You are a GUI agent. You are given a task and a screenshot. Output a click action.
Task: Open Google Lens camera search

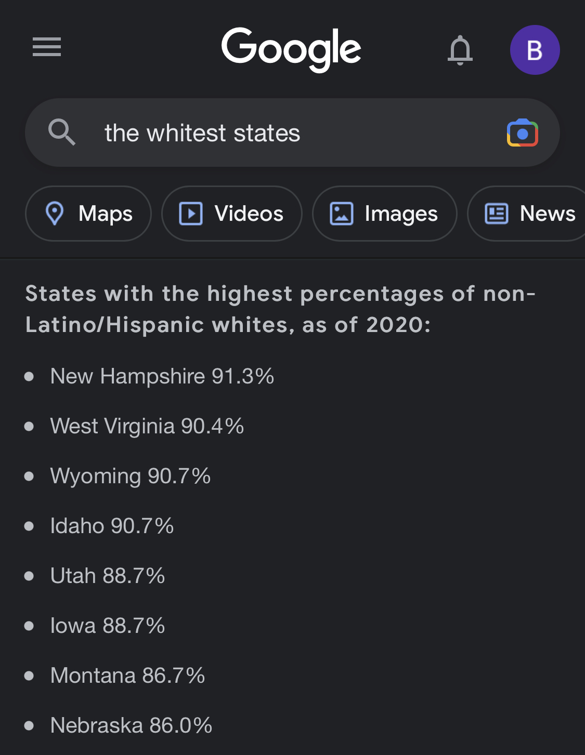[x=522, y=133]
